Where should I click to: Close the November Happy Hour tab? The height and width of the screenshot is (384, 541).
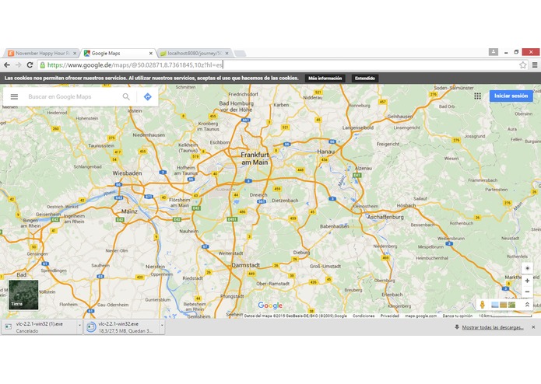75,54
